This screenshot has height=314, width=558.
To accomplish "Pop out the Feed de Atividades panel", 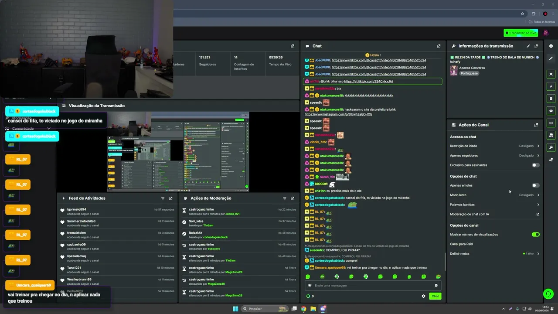I will [x=170, y=198].
